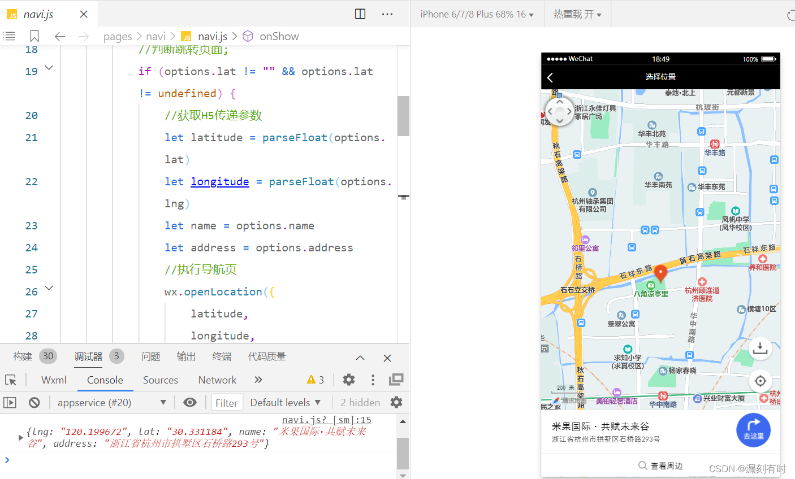Open the 代码质量 panel tab
Image resolution: width=795 pixels, height=479 pixels.
coord(267,356)
